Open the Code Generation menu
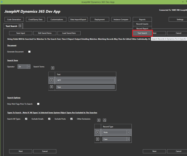 (14, 19)
